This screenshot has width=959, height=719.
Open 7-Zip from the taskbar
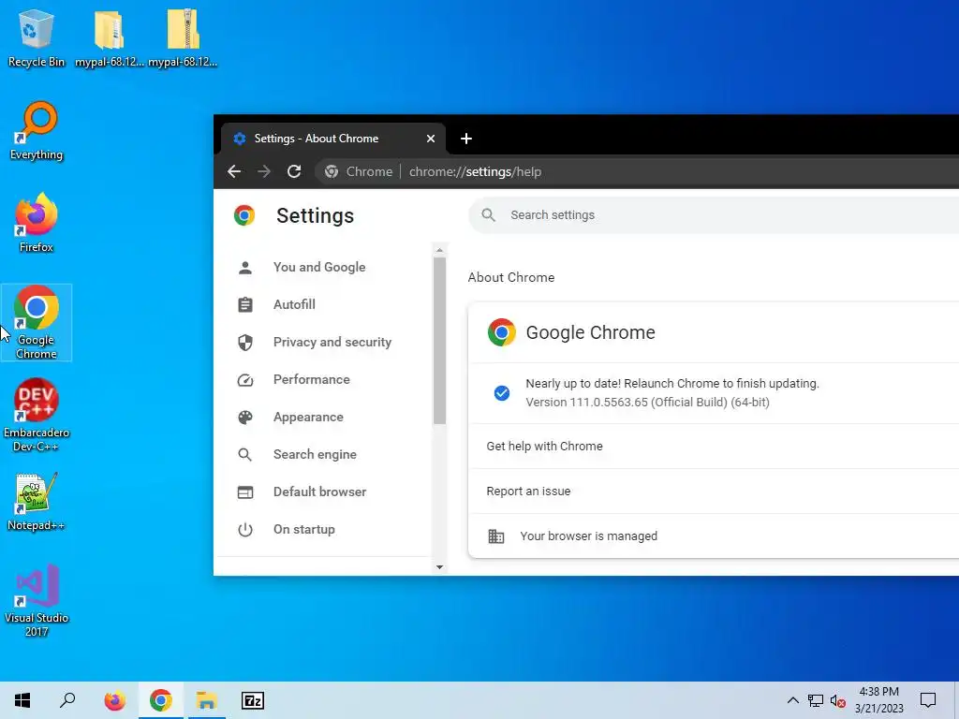point(253,700)
